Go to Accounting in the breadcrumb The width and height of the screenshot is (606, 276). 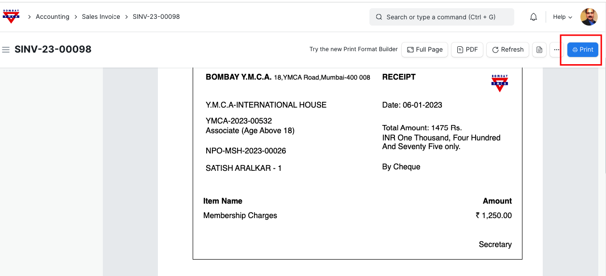click(52, 17)
